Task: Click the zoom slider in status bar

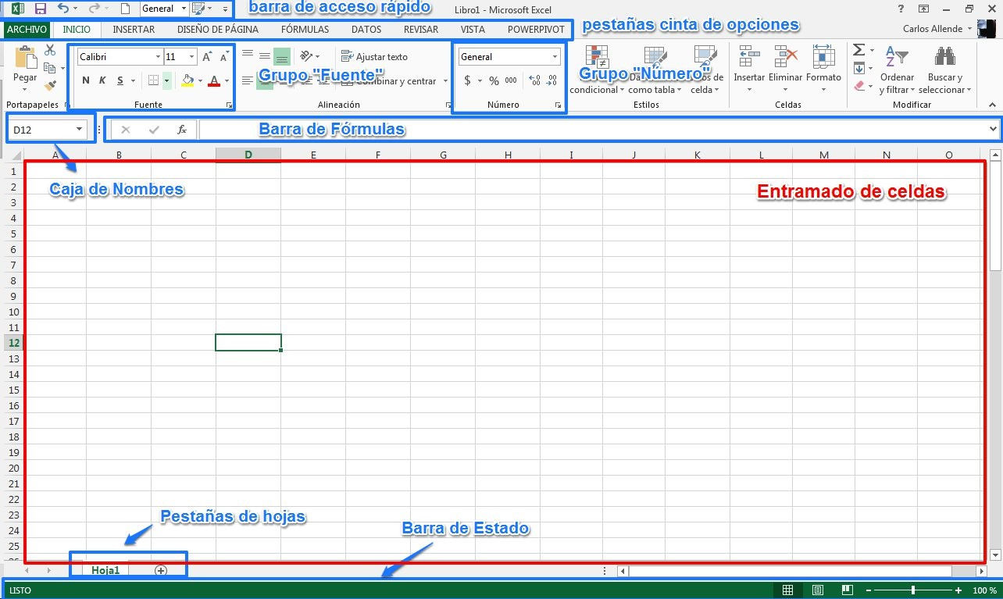Action: click(x=912, y=590)
